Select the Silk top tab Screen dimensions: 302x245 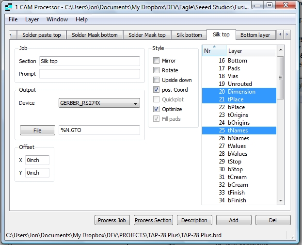[x=221, y=34]
